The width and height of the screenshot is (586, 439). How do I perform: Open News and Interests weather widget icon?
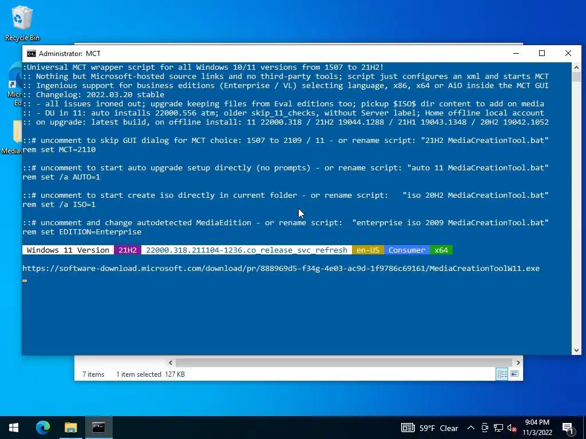(x=407, y=428)
